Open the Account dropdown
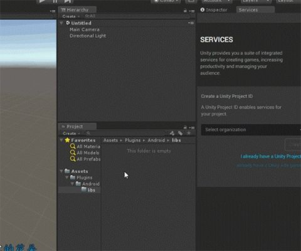Screen dimensions: 301x251 pos(217,1)
